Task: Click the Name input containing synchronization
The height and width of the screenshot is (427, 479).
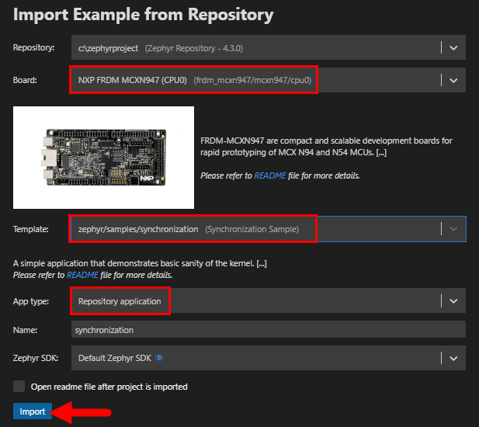Action: coord(268,329)
